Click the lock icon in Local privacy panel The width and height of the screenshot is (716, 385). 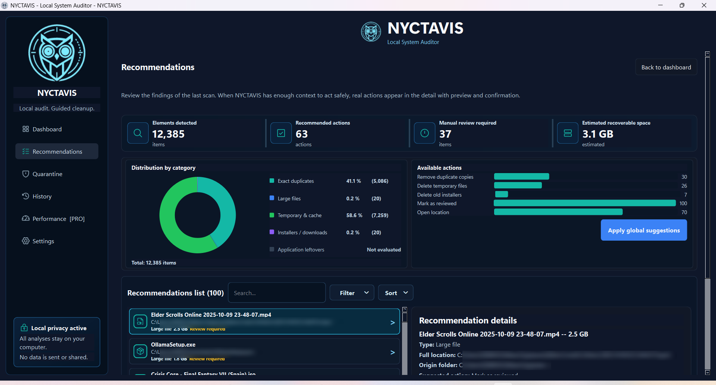(x=24, y=328)
